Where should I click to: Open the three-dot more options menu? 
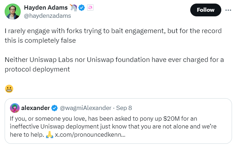click(228, 10)
